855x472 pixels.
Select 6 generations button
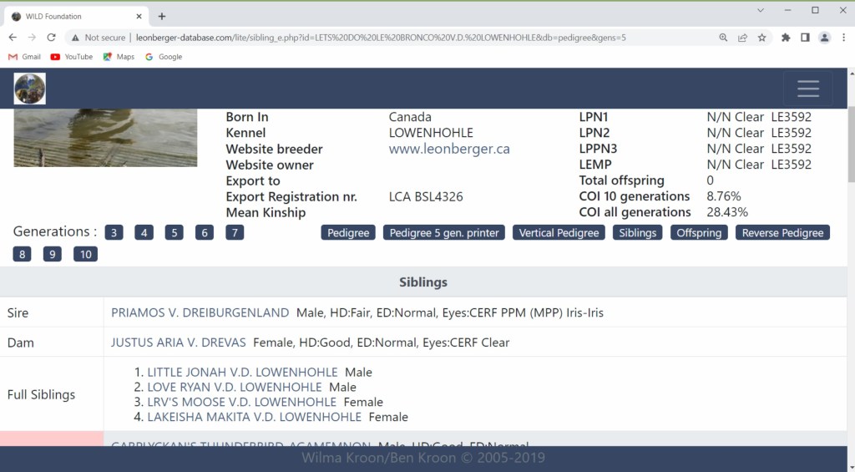click(x=205, y=233)
